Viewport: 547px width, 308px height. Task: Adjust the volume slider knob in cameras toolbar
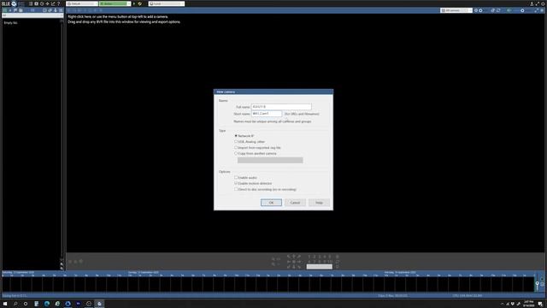522,10
